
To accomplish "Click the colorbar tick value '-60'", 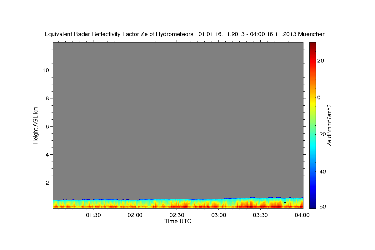I will click(322, 207).
